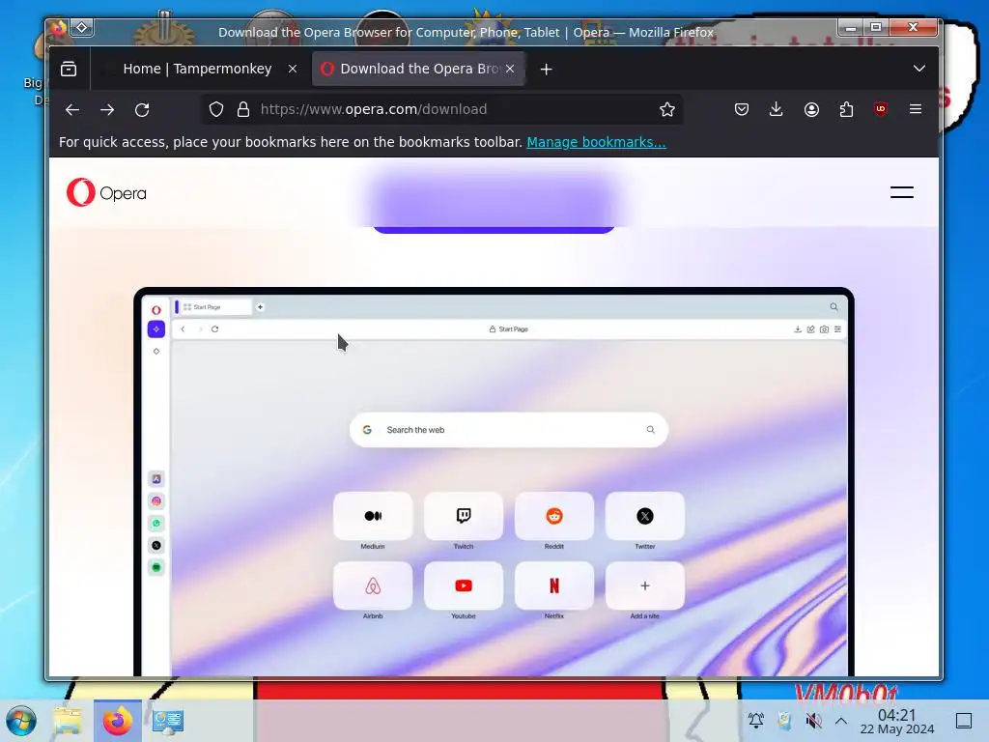Open the Firefox application hamburger menu

[916, 109]
